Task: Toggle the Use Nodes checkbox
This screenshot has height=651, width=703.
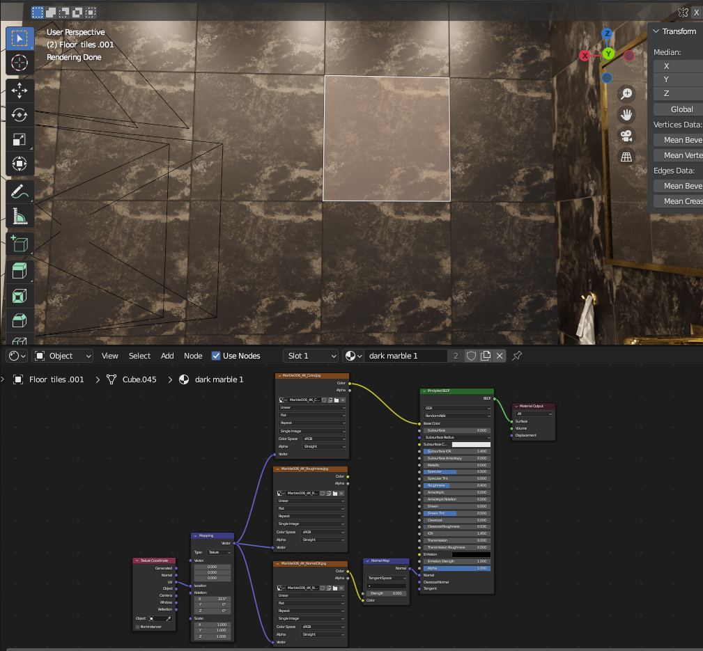Action: (216, 356)
